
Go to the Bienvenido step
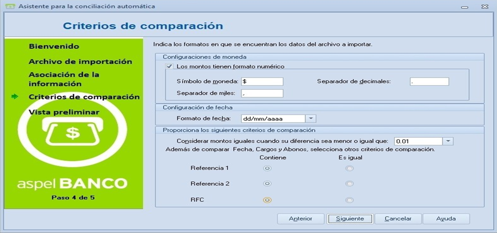54,46
